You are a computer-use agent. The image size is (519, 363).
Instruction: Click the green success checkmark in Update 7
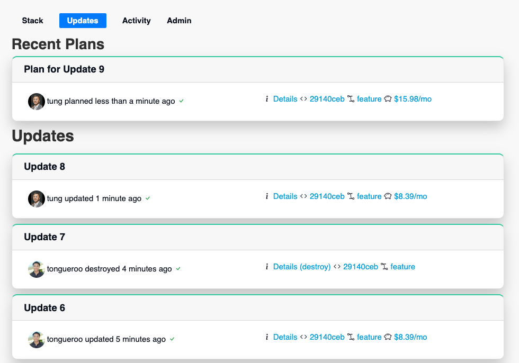(178, 269)
